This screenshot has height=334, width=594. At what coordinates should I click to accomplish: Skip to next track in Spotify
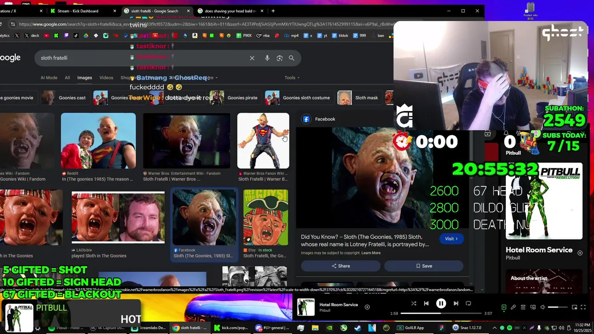456,303
